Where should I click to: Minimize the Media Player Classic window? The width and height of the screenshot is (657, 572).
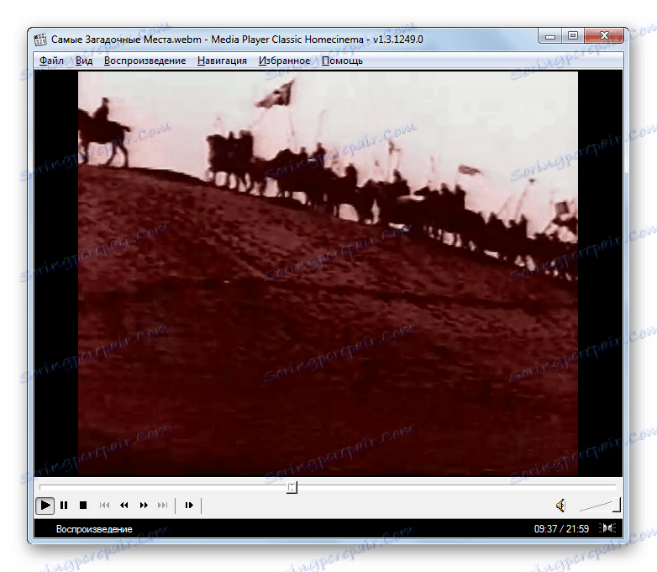point(550,36)
